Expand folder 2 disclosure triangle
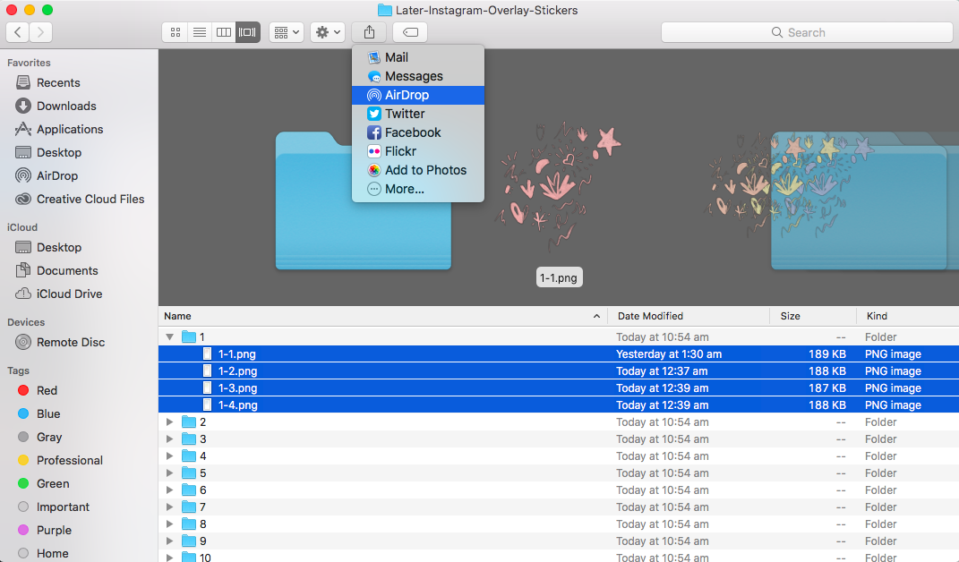Image resolution: width=959 pixels, height=562 pixels. (x=169, y=422)
